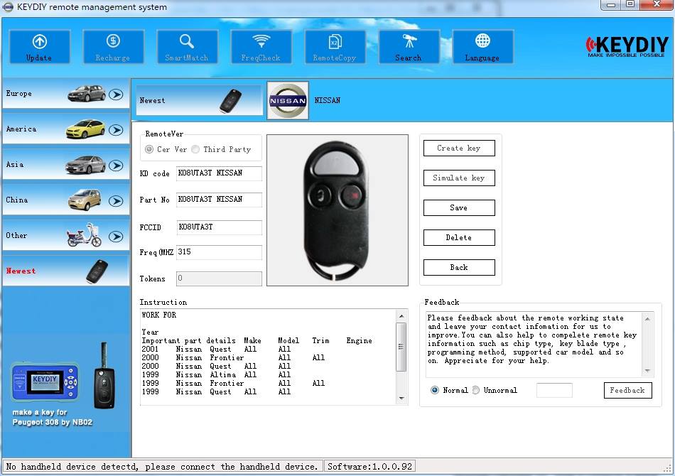This screenshot has width=675, height=476.
Task: Click the KEYDIY logo in the header
Action: coord(627,46)
